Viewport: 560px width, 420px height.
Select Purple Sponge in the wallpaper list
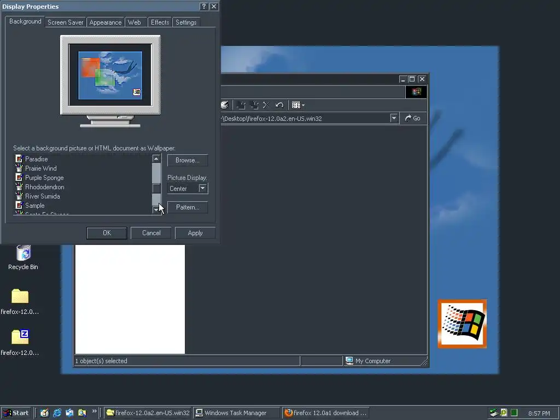(44, 178)
